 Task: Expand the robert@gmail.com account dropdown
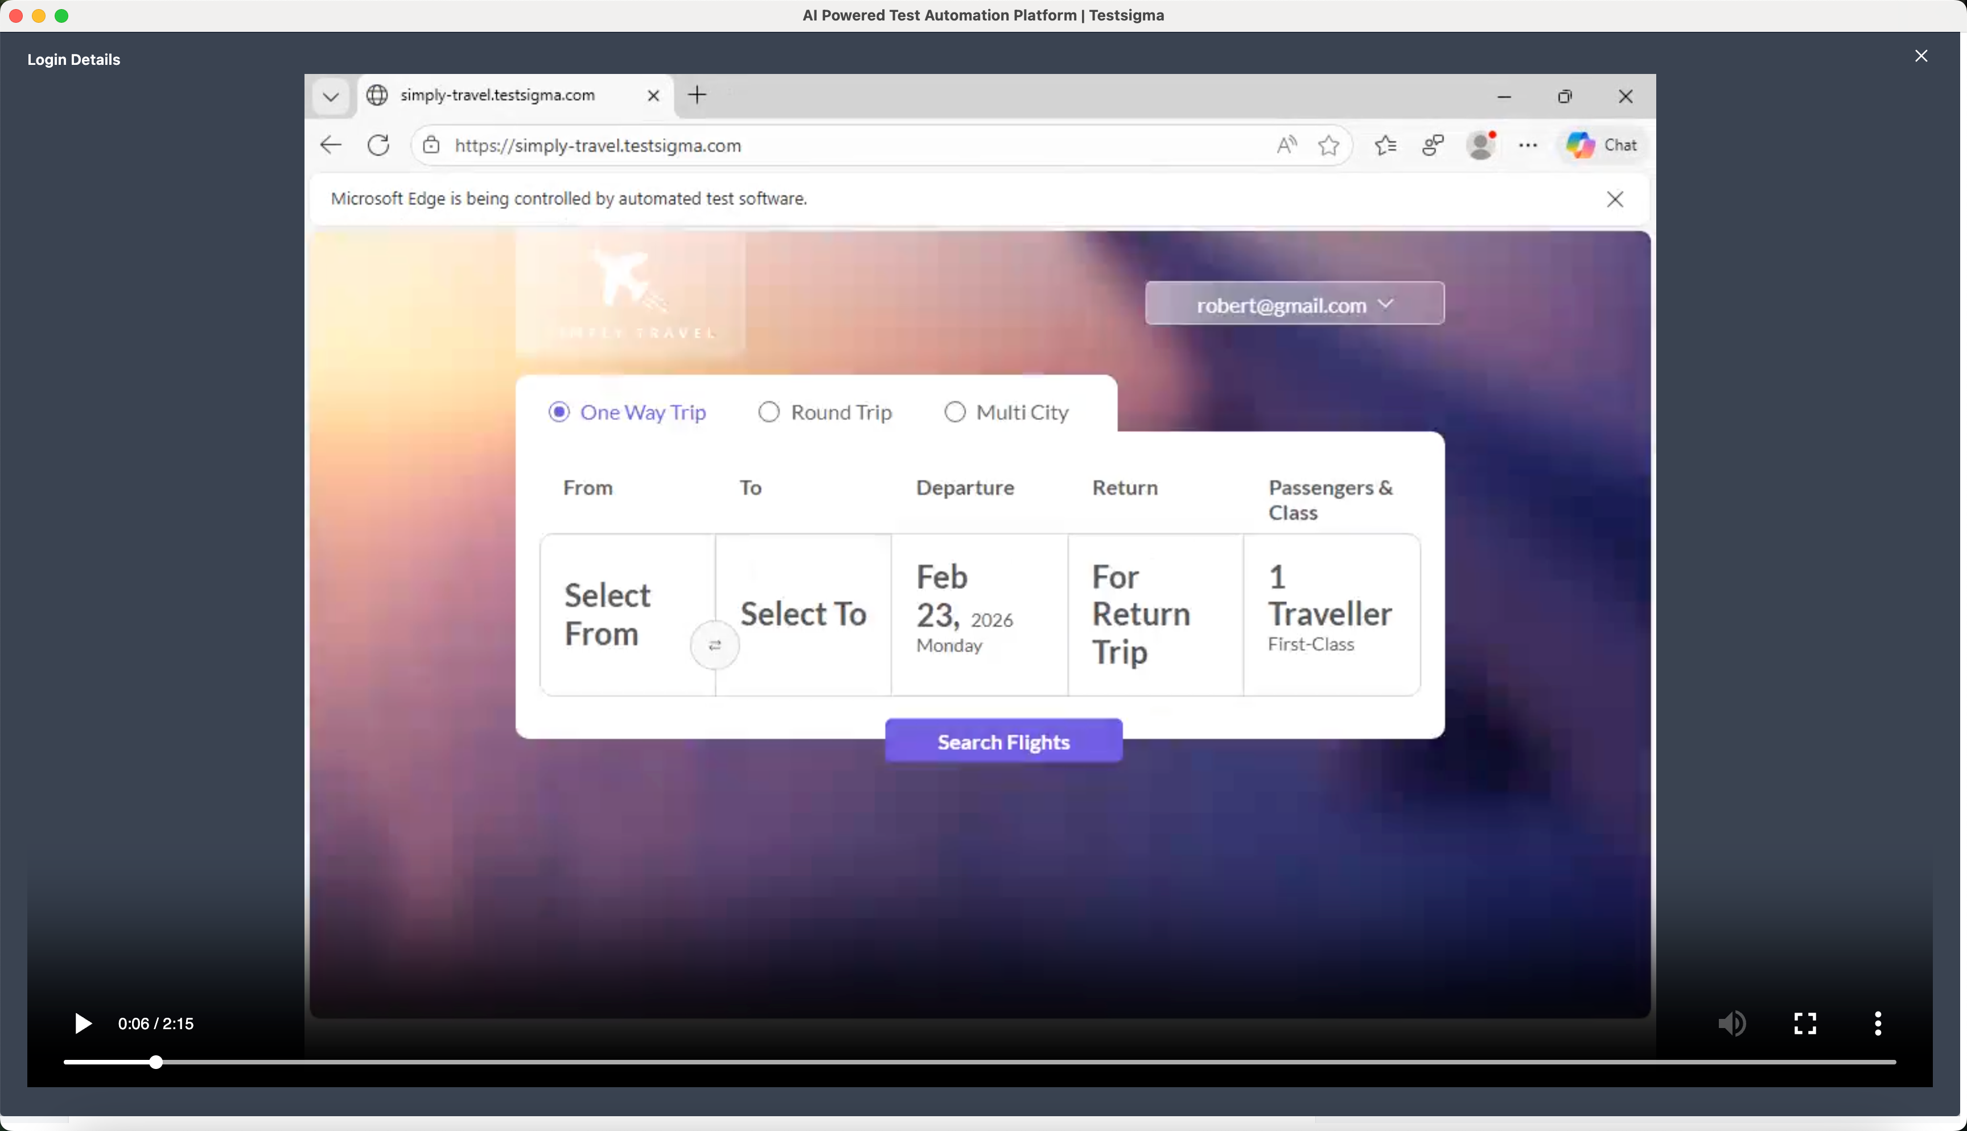pyautogui.click(x=1294, y=304)
